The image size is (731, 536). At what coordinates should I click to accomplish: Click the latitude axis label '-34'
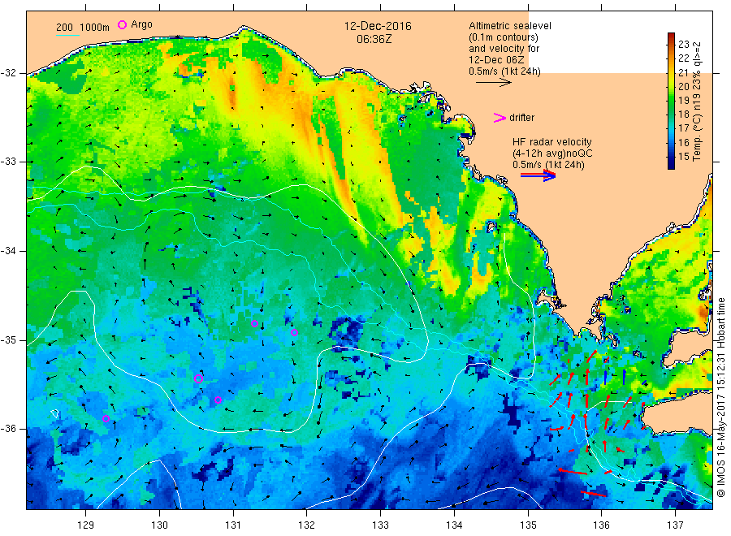[8, 251]
